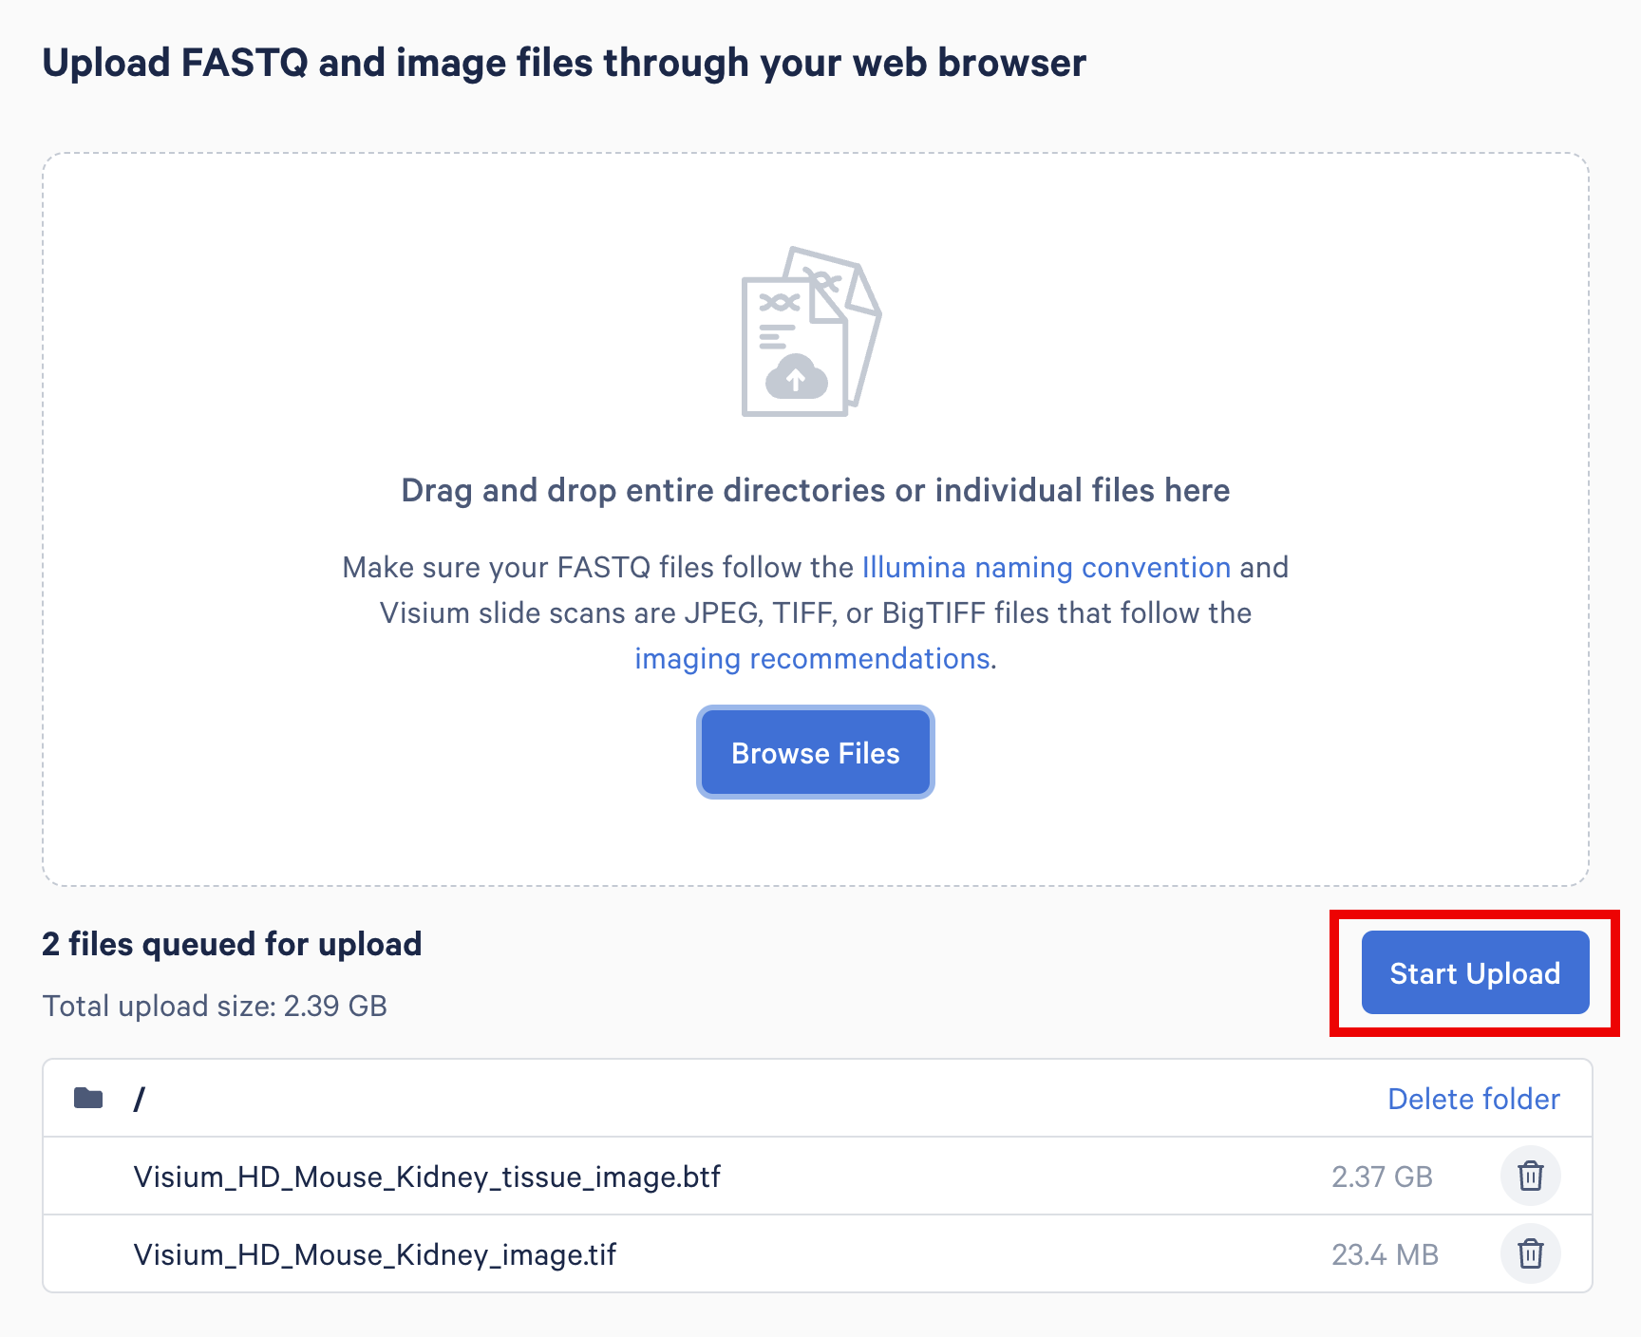The image size is (1641, 1337).
Task: Remove the tissue_image.btf file with trash icon
Action: (x=1530, y=1176)
